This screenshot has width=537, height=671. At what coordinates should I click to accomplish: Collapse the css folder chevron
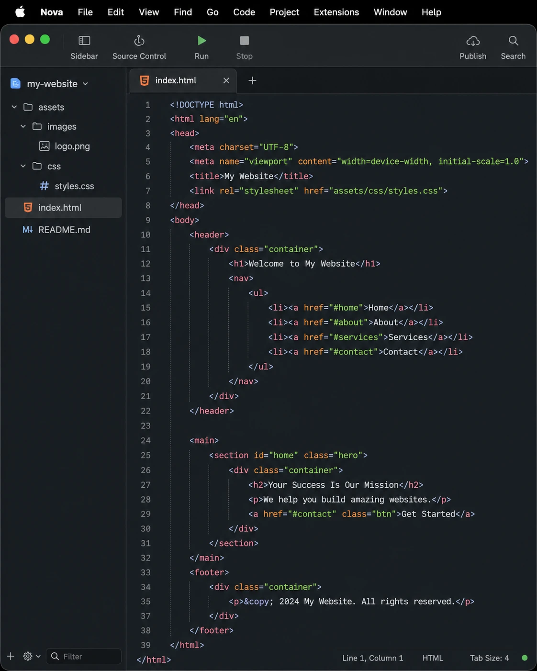(23, 166)
